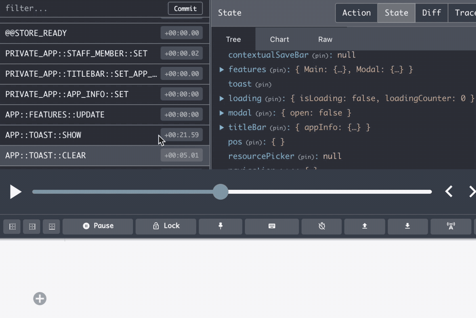This screenshot has width=476, height=318.
Task: Switch to the Diff tab
Action: coord(431,13)
